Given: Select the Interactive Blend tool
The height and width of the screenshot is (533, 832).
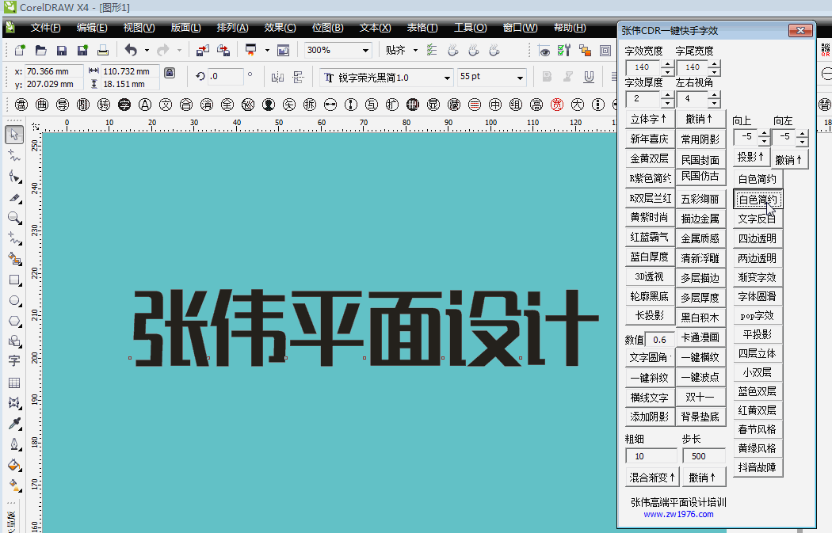Looking at the screenshot, I should pyautogui.click(x=13, y=403).
